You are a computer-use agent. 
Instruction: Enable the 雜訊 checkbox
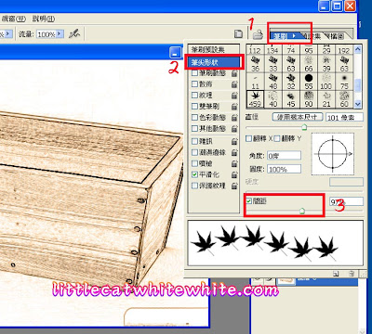194,141
